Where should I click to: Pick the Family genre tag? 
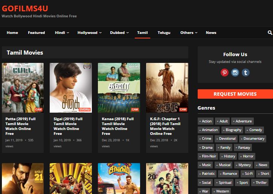(224, 148)
